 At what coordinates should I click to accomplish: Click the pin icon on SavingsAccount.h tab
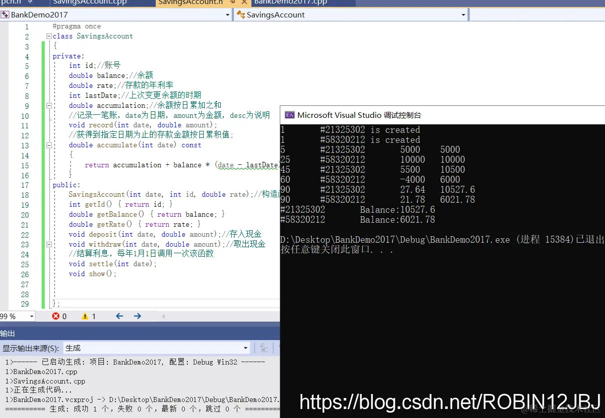pos(233,2)
